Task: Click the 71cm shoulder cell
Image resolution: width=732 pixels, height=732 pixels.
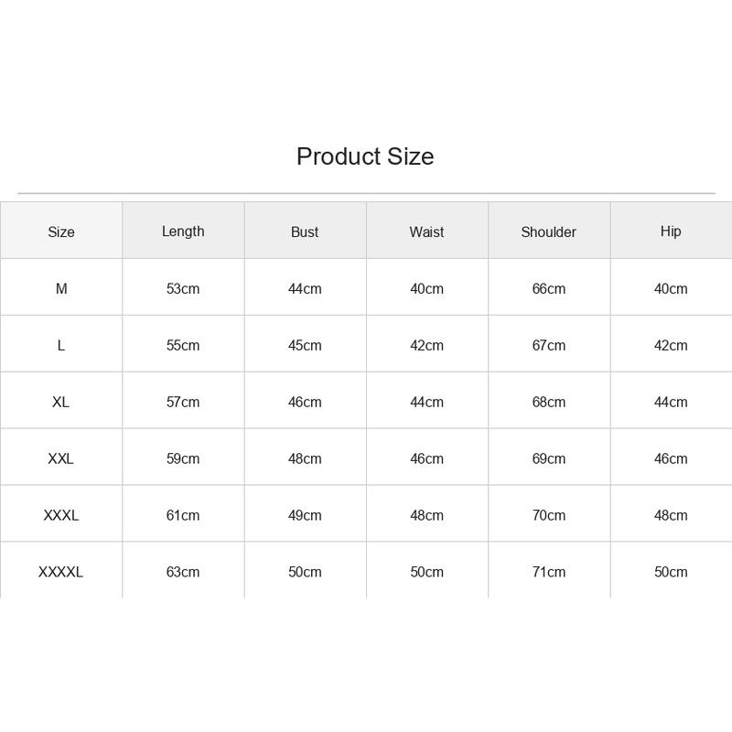Action: (x=548, y=572)
